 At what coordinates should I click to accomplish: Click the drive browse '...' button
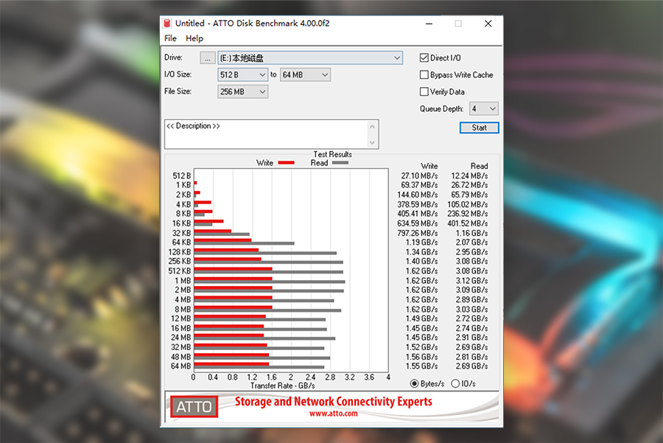pos(207,58)
